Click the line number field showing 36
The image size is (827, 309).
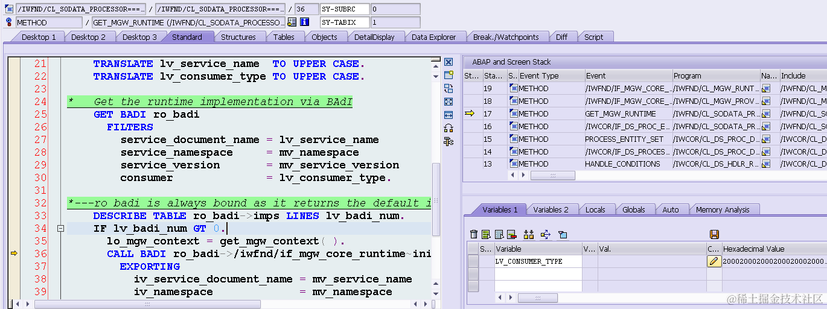(x=307, y=9)
